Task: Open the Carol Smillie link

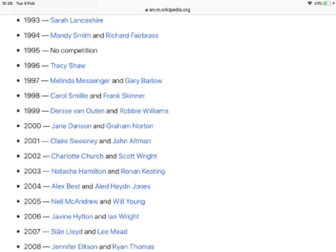Action: point(69,96)
